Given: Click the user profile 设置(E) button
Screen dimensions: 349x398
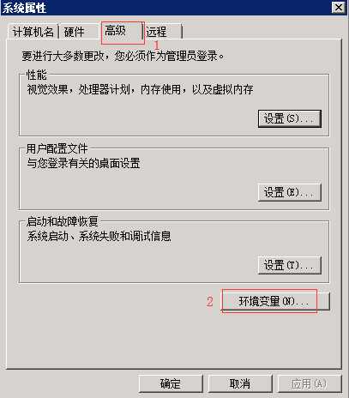Looking at the screenshot, I should click(290, 192).
